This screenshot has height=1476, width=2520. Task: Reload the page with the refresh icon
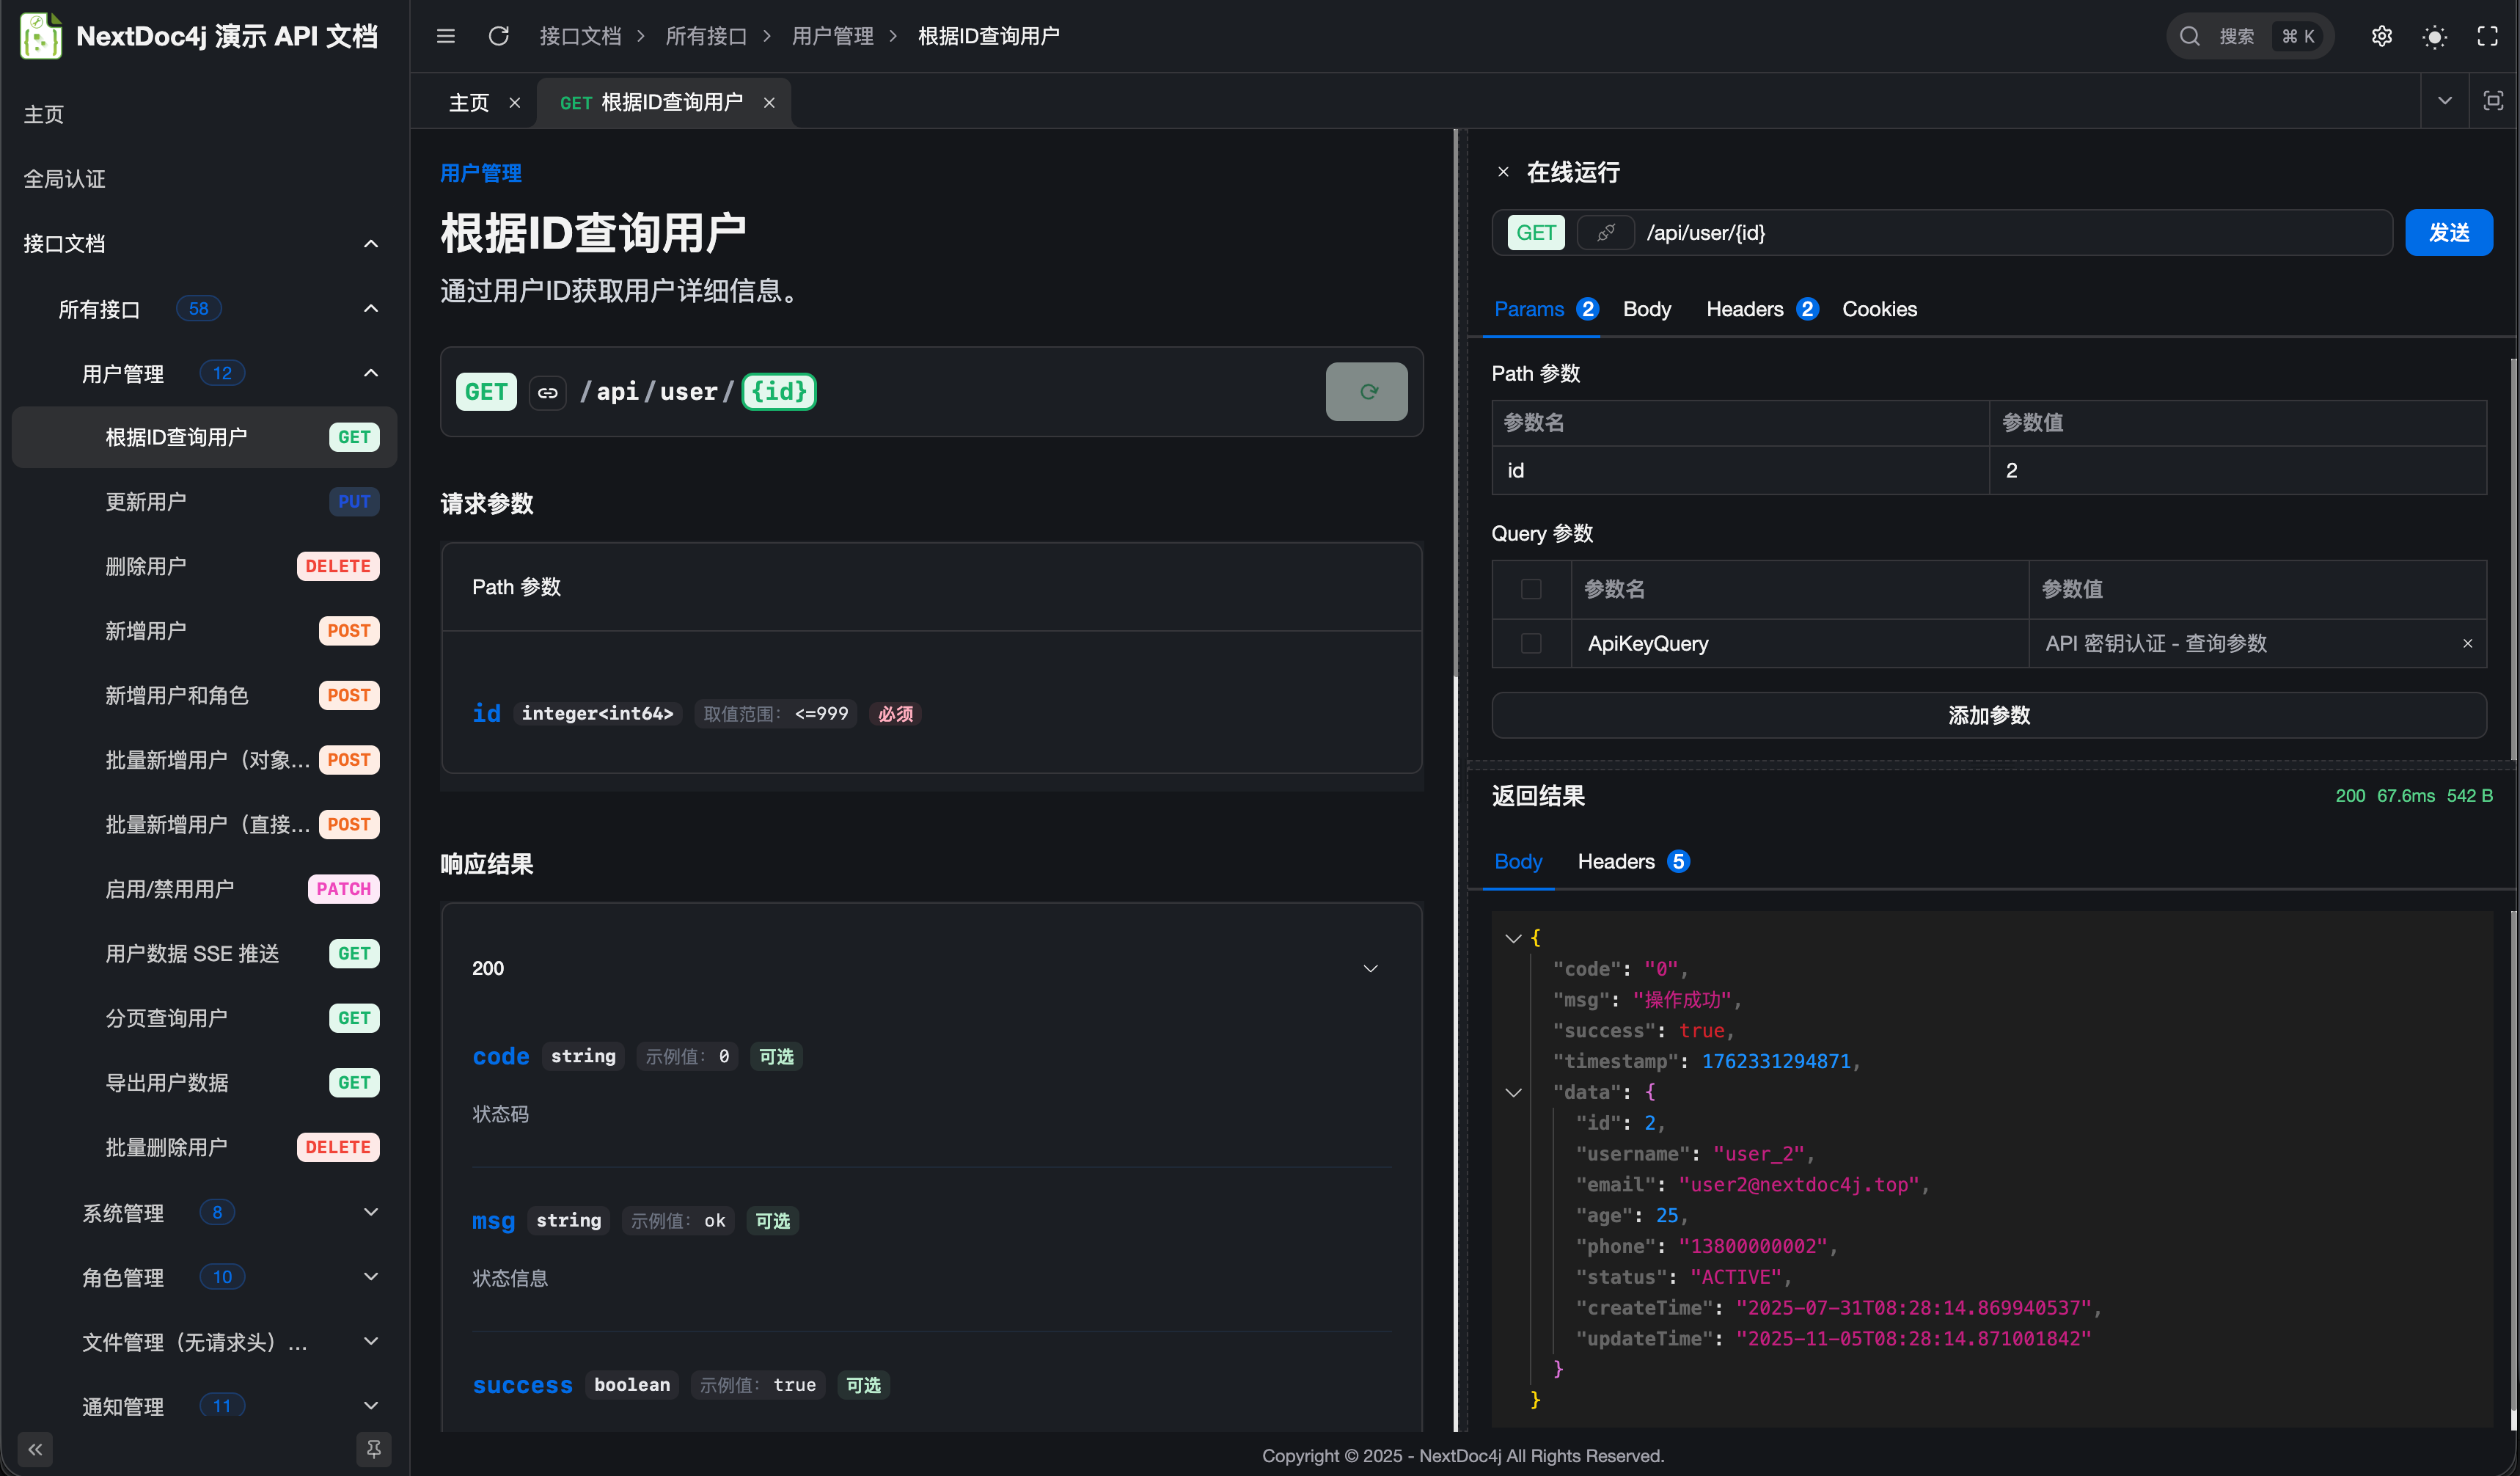click(498, 36)
